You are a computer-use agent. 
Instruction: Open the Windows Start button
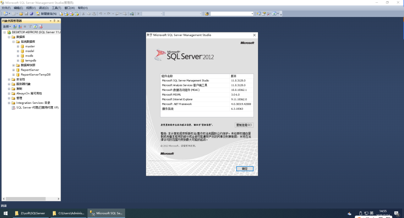(6, 213)
